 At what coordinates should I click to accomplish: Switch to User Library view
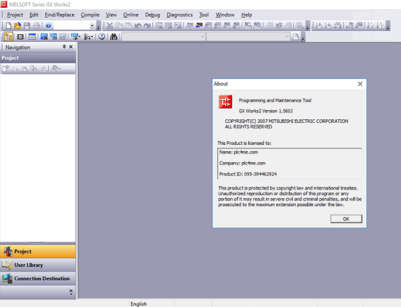pos(38,265)
